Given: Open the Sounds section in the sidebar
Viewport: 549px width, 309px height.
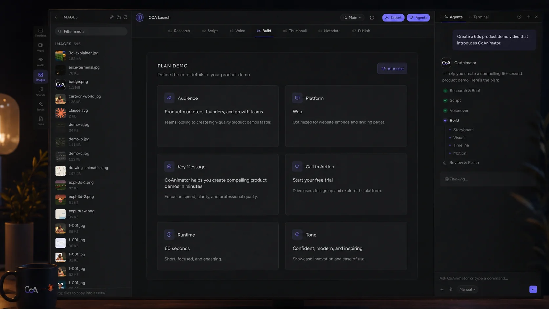Looking at the screenshot, I should coord(41,91).
